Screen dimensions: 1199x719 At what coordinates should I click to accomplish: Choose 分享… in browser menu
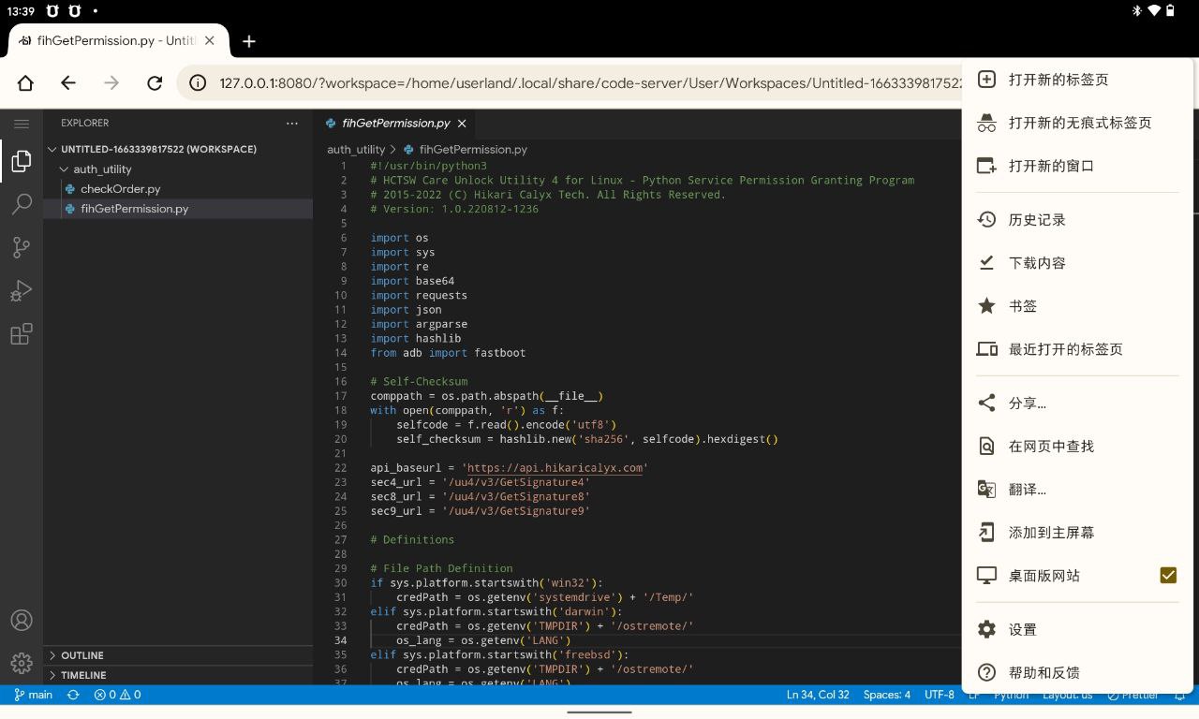(x=1077, y=404)
